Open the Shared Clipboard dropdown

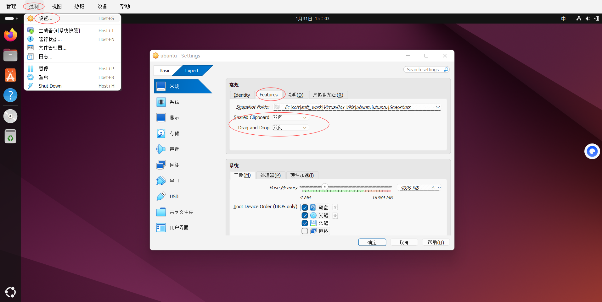click(305, 117)
